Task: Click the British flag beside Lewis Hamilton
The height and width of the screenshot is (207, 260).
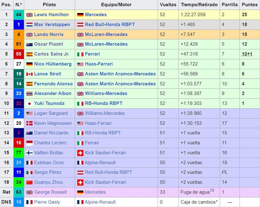Action: pyautogui.click(x=29, y=15)
